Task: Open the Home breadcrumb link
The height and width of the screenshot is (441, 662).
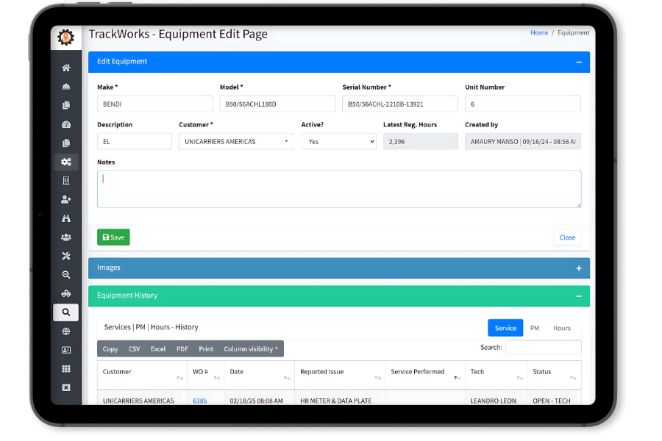Action: tap(539, 33)
